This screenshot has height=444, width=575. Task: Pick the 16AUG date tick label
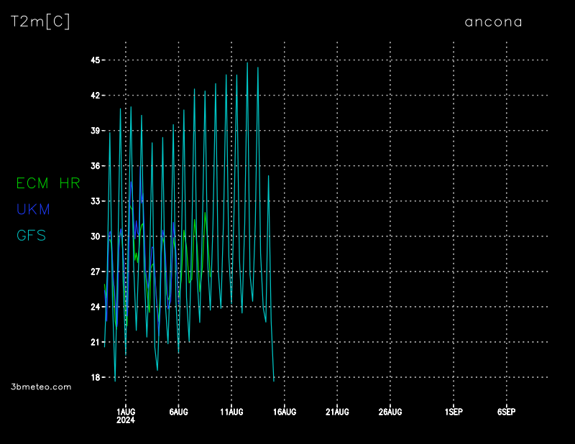[x=285, y=412]
